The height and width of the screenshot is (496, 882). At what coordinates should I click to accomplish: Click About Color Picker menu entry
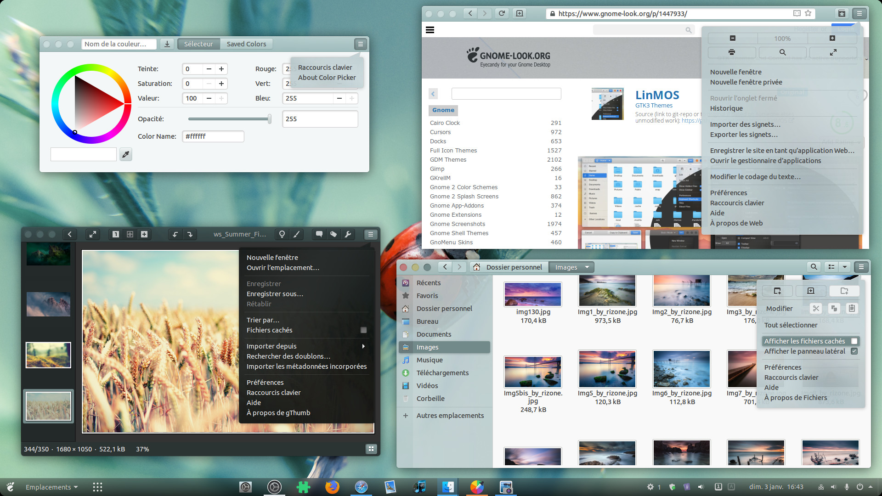(327, 78)
